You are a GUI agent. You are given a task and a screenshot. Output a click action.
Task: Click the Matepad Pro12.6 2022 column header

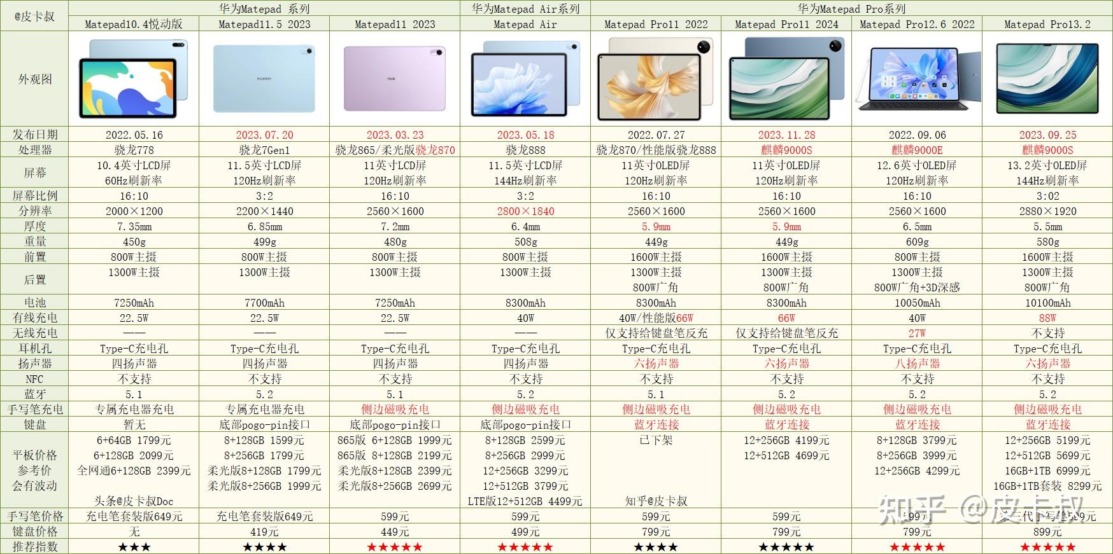pos(917,24)
